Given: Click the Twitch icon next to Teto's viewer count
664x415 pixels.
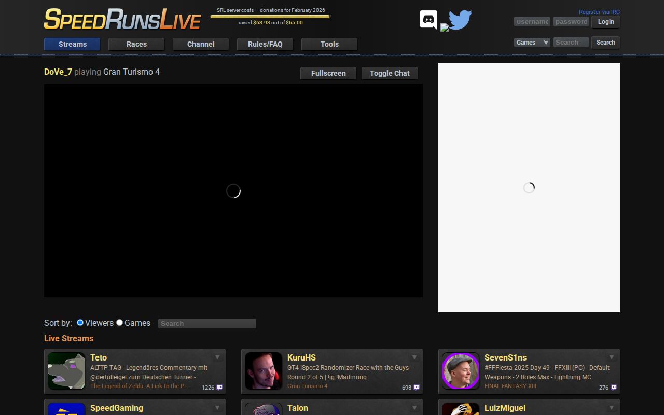Looking at the screenshot, I should pos(219,387).
